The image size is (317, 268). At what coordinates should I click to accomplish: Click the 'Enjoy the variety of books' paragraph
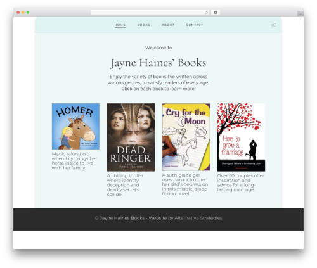(x=158, y=82)
